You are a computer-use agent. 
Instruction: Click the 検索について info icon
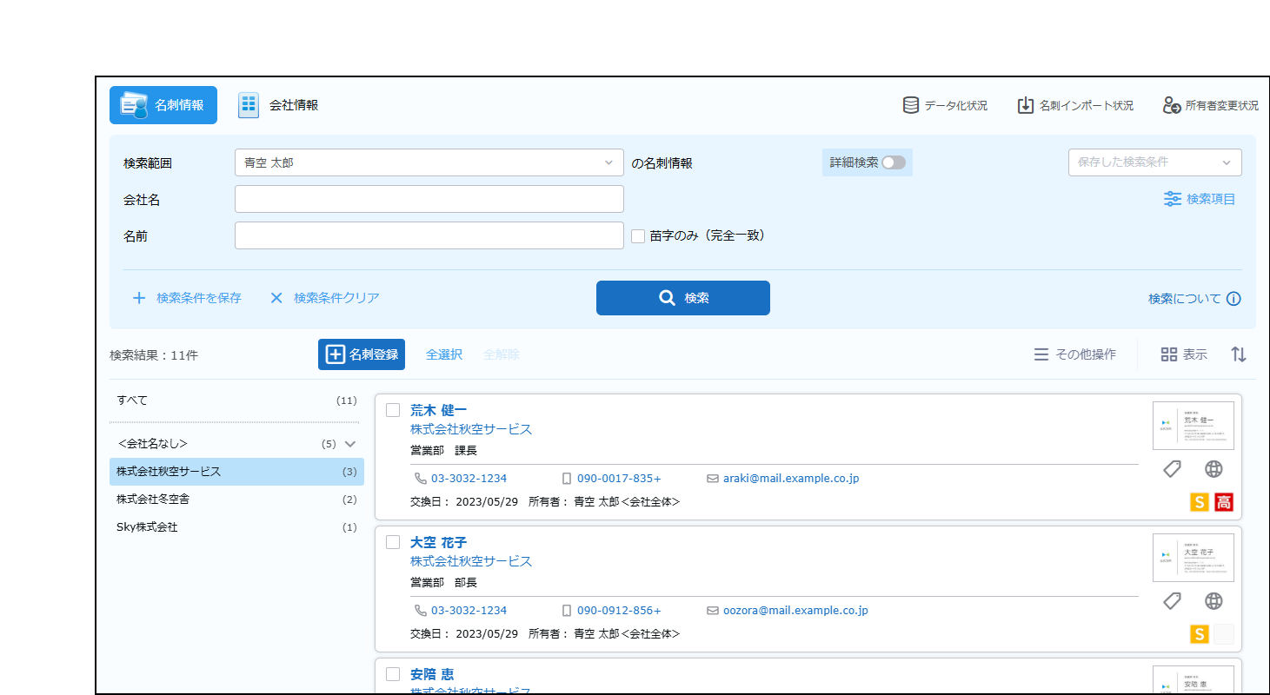[1233, 299]
